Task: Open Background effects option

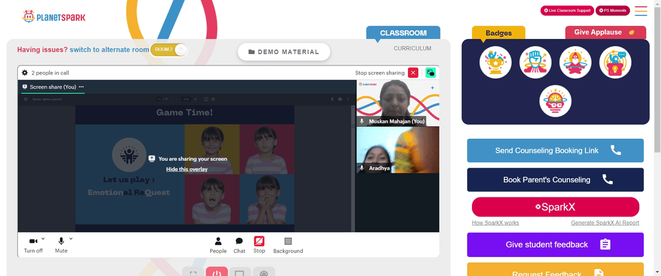Action: (x=288, y=245)
